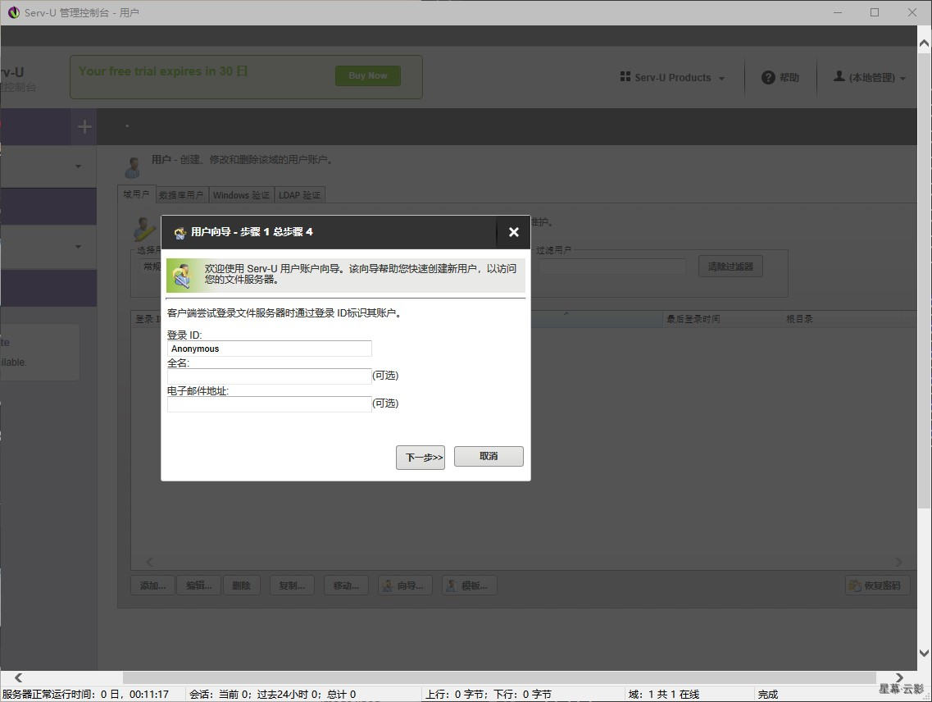Screen dimensions: 932x702
Task: Expand the Serv-U Products dropdown arrow
Action: point(721,79)
